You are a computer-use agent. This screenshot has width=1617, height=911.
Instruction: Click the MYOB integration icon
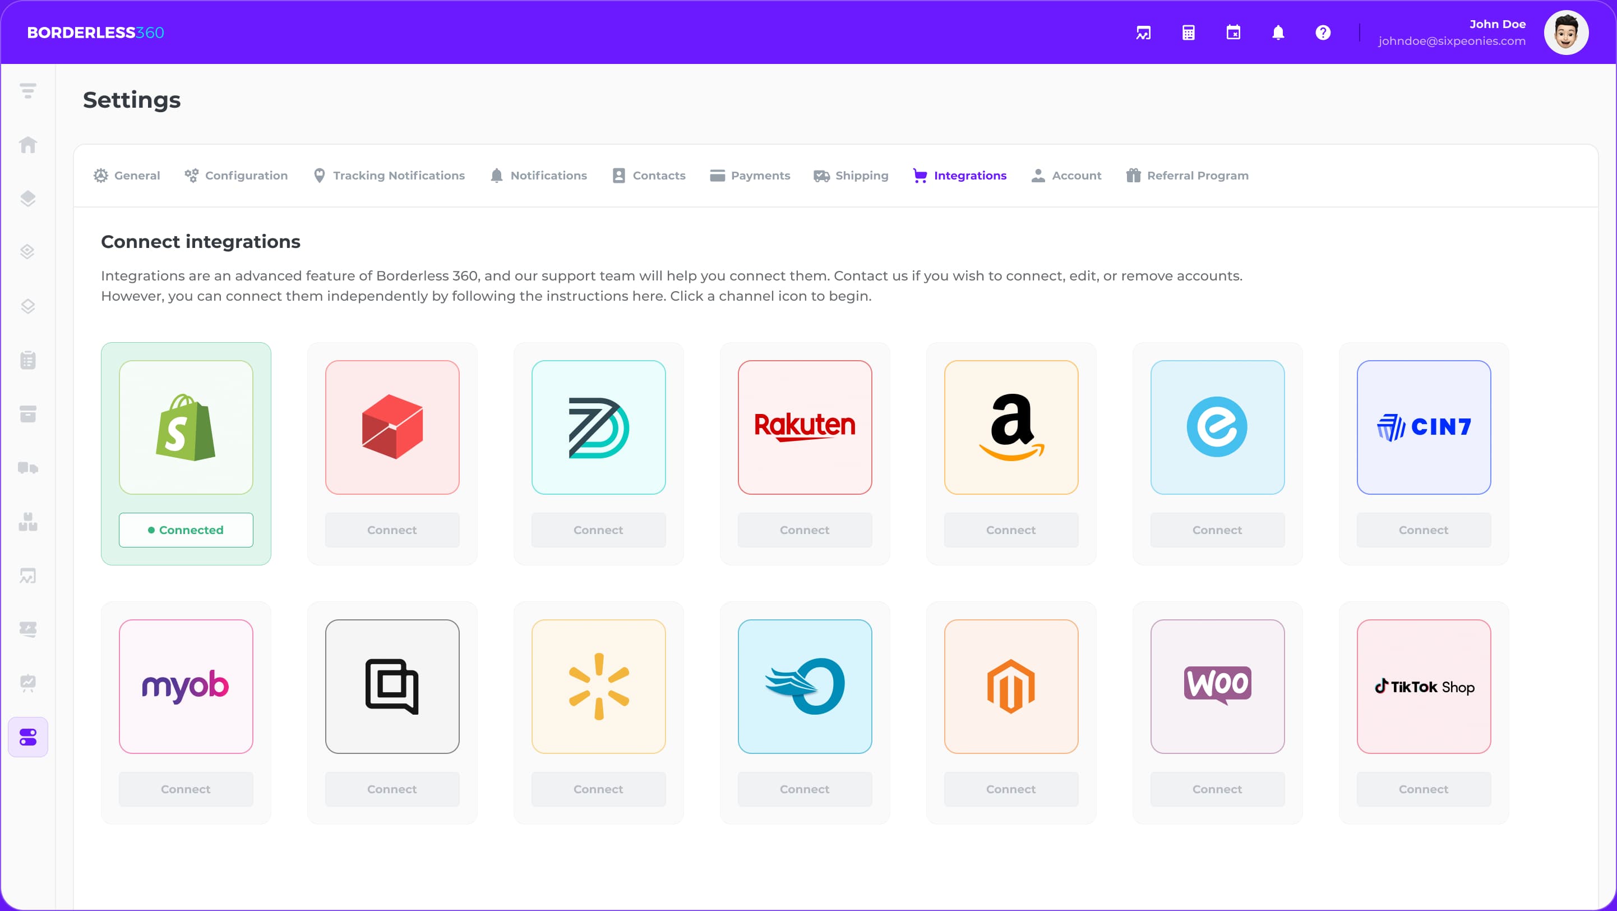pos(186,687)
